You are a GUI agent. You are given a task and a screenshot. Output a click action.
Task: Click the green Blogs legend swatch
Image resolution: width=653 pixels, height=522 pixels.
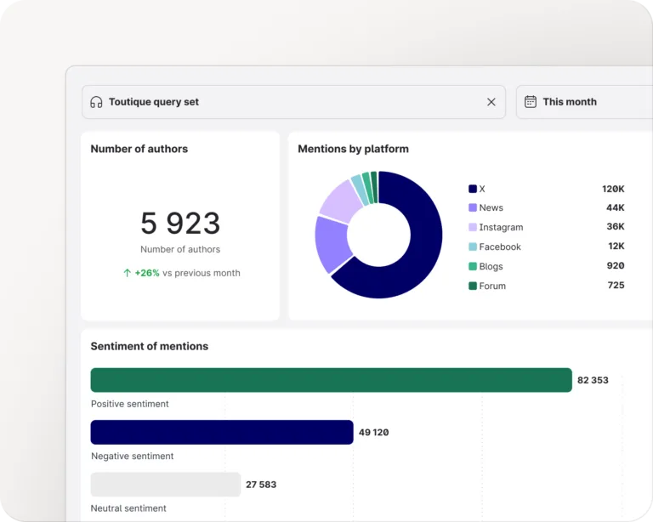point(472,266)
